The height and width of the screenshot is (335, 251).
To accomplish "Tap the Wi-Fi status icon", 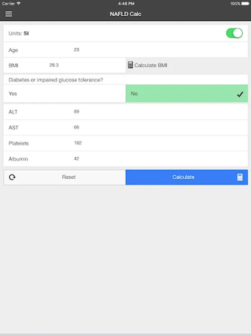I will pyautogui.click(x=18, y=3).
